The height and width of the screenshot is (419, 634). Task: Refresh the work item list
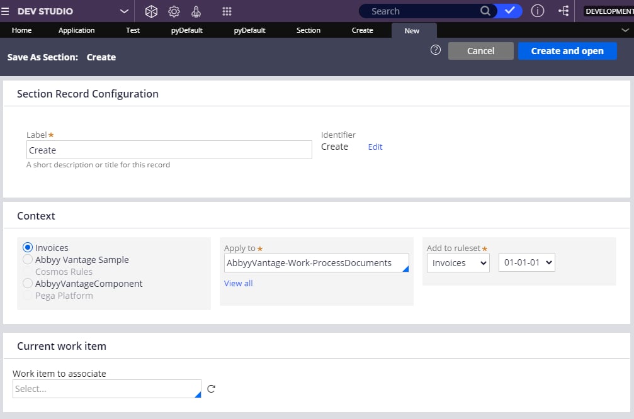coord(211,389)
